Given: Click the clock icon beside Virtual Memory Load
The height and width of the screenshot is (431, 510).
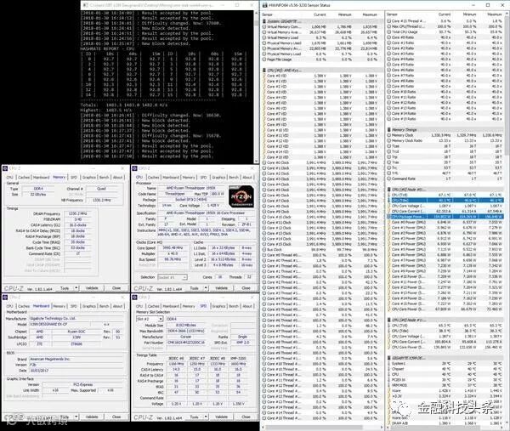Looking at the screenshot, I should click(264, 37).
